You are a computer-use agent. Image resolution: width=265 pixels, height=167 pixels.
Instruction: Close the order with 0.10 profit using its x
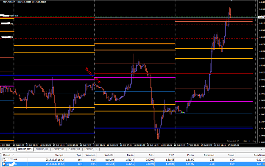click(x=264, y=160)
